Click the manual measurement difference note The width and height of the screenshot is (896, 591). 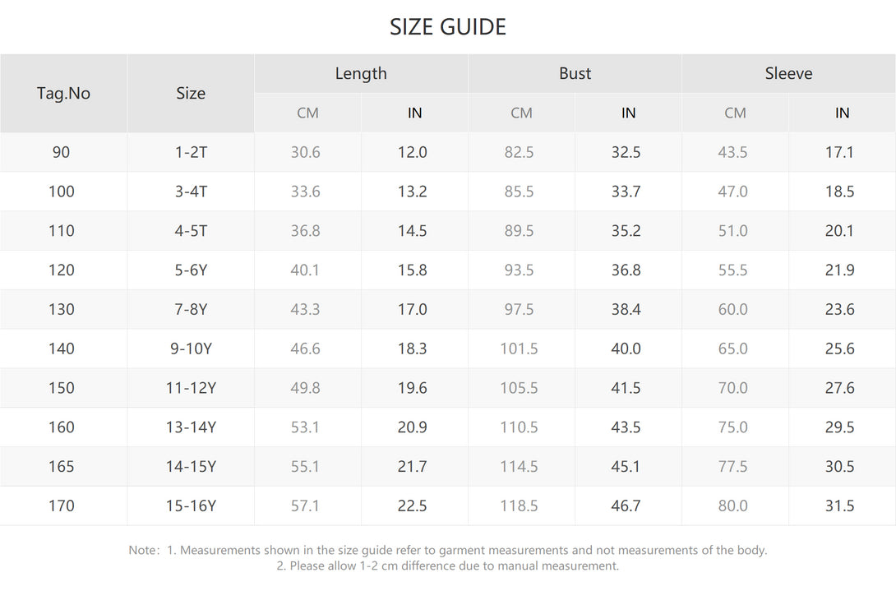pos(447,566)
